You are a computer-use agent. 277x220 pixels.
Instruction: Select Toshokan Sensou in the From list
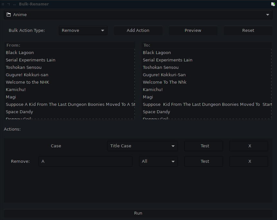70,68
